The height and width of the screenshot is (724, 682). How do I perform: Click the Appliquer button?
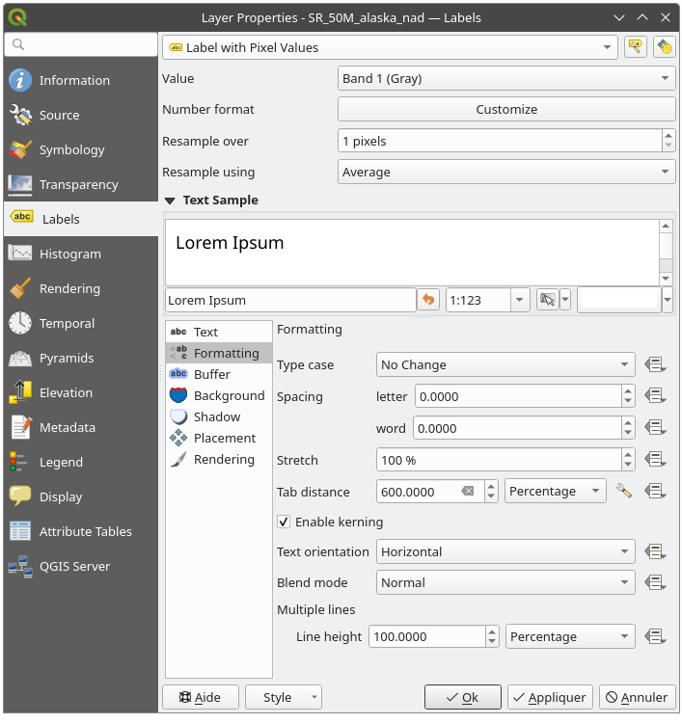(x=549, y=697)
